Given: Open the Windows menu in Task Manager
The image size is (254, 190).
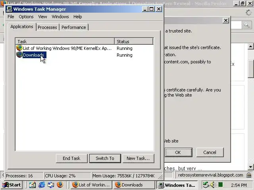Looking at the screenshot, I should click(x=60, y=17).
